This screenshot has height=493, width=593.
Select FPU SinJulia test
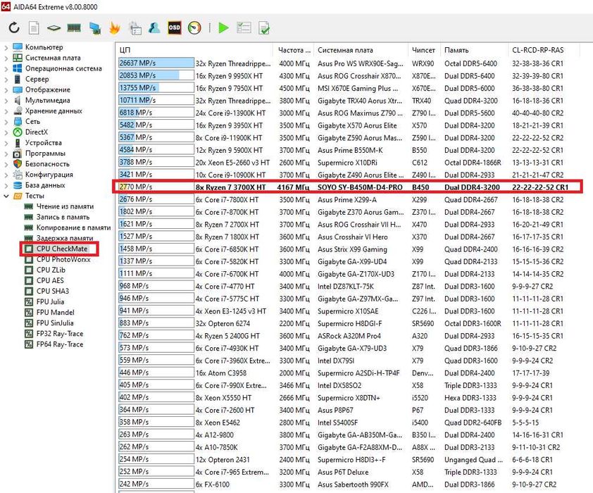coord(55,323)
